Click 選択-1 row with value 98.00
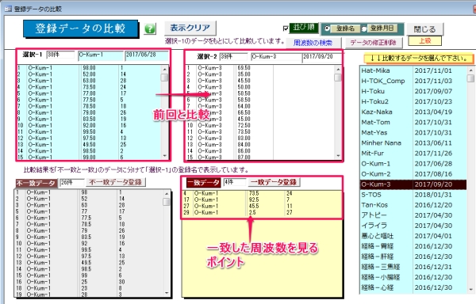 (x=89, y=68)
